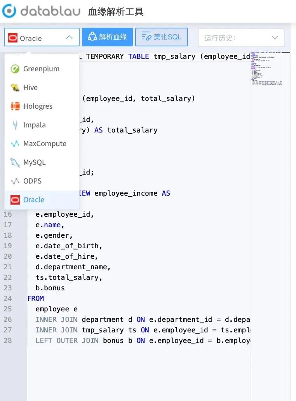The width and height of the screenshot is (296, 401).
Task: Collapse the Oracle dropdown via its chevron
Action: coord(69,37)
